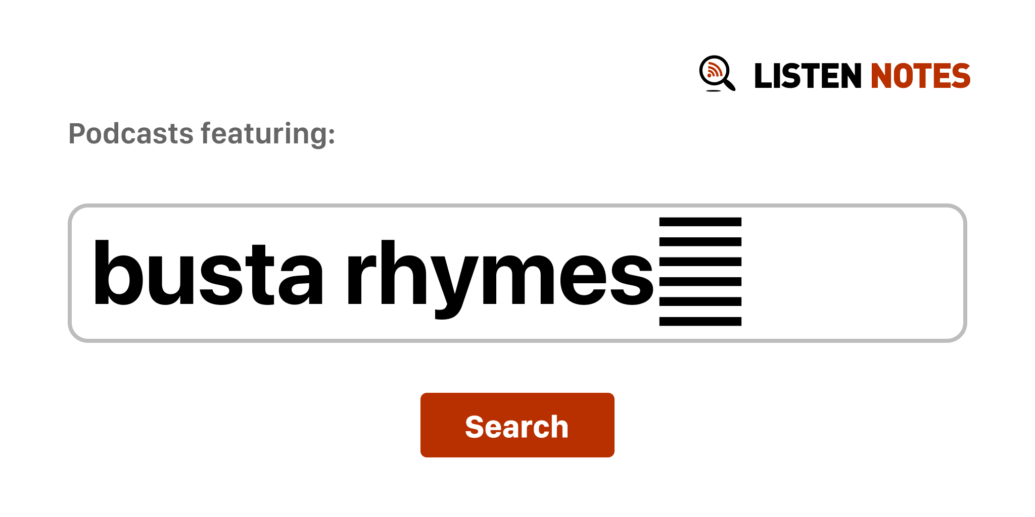Click the bottom stripe of the striped block
The height and width of the screenshot is (517, 1035).
click(x=700, y=321)
